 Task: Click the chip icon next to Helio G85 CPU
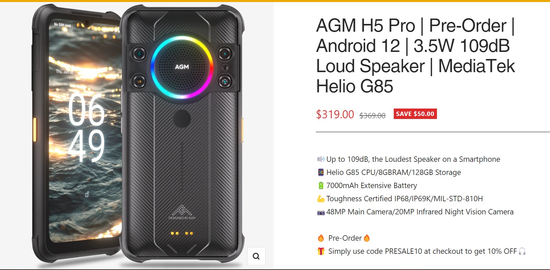point(321,172)
